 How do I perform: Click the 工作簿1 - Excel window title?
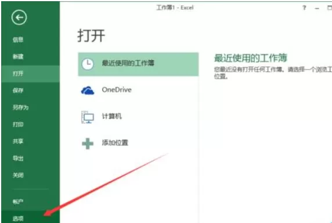175,8
